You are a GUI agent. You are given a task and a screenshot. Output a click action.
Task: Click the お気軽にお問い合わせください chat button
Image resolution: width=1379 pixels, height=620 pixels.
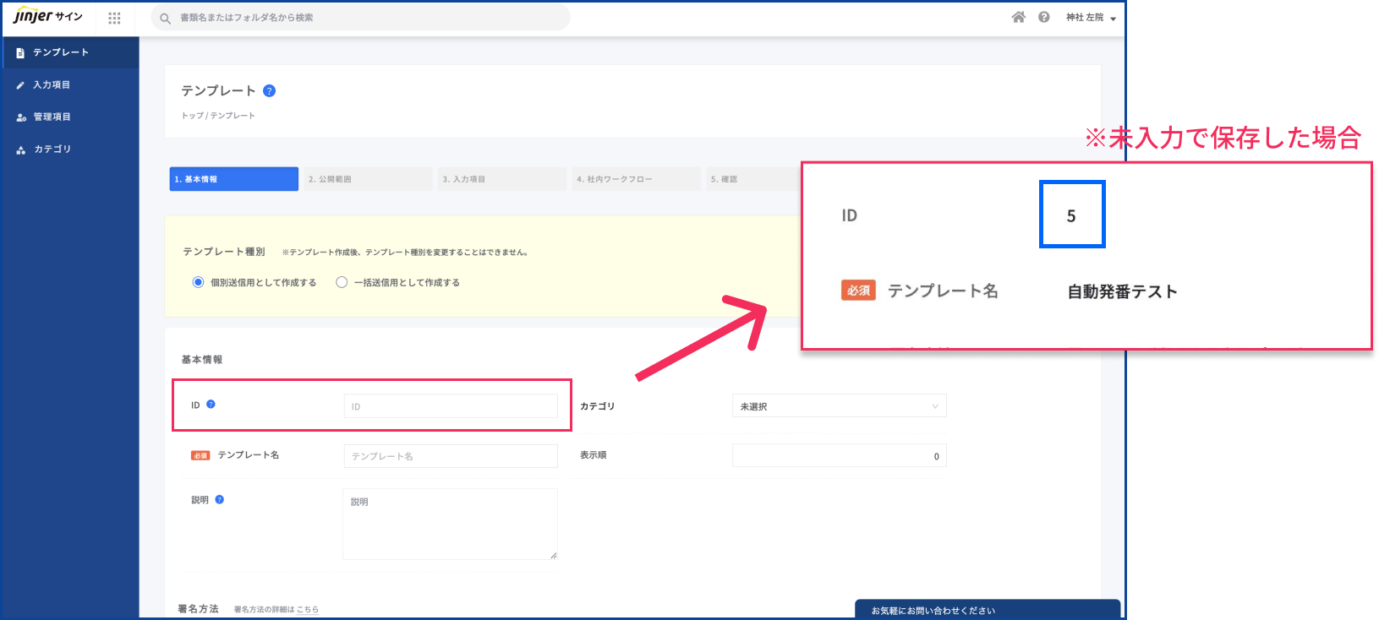(x=987, y=610)
